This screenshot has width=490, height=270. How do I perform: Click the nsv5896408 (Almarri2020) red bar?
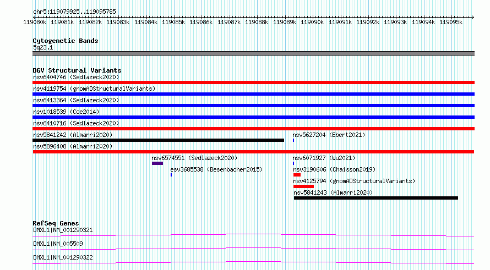[x=253, y=152]
